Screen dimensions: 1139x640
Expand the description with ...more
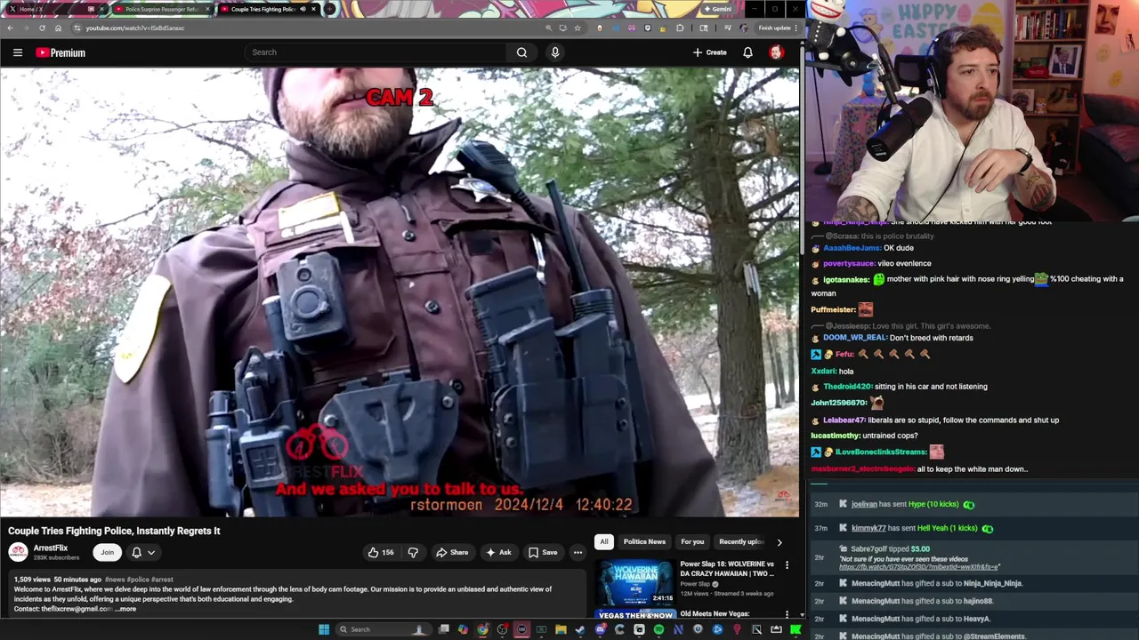coord(125,609)
